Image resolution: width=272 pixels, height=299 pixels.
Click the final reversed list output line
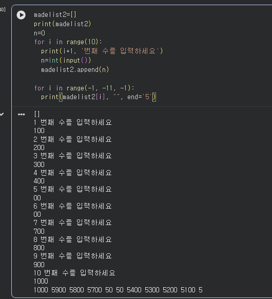click(118, 290)
